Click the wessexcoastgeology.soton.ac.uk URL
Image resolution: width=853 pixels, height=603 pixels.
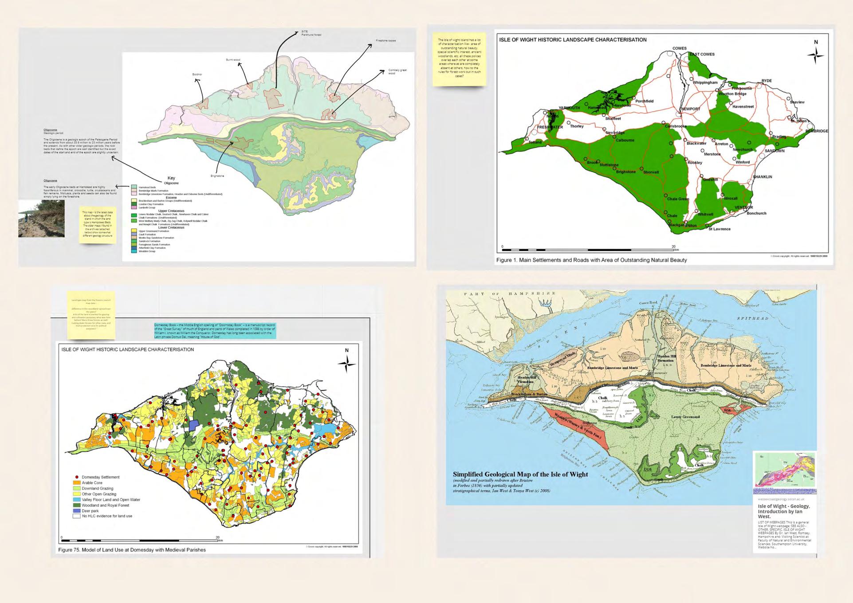(781, 499)
